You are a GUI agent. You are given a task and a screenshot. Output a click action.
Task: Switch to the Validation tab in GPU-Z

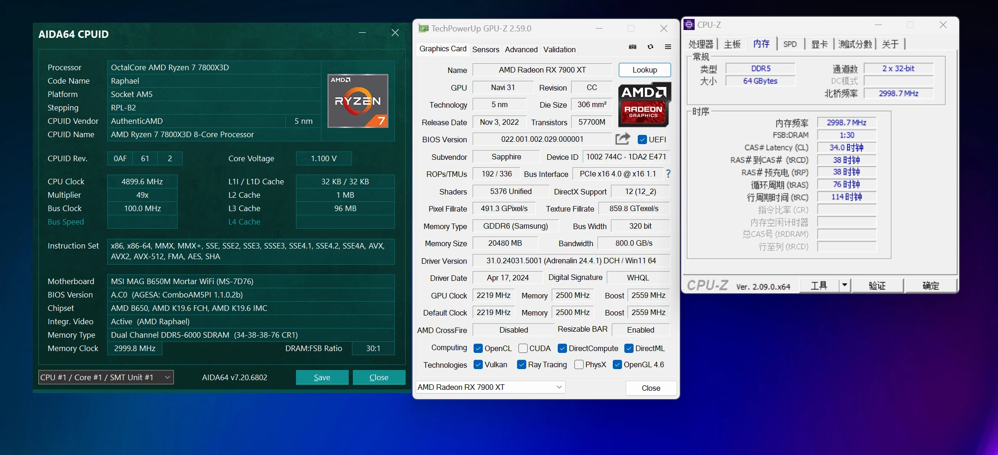(x=560, y=49)
